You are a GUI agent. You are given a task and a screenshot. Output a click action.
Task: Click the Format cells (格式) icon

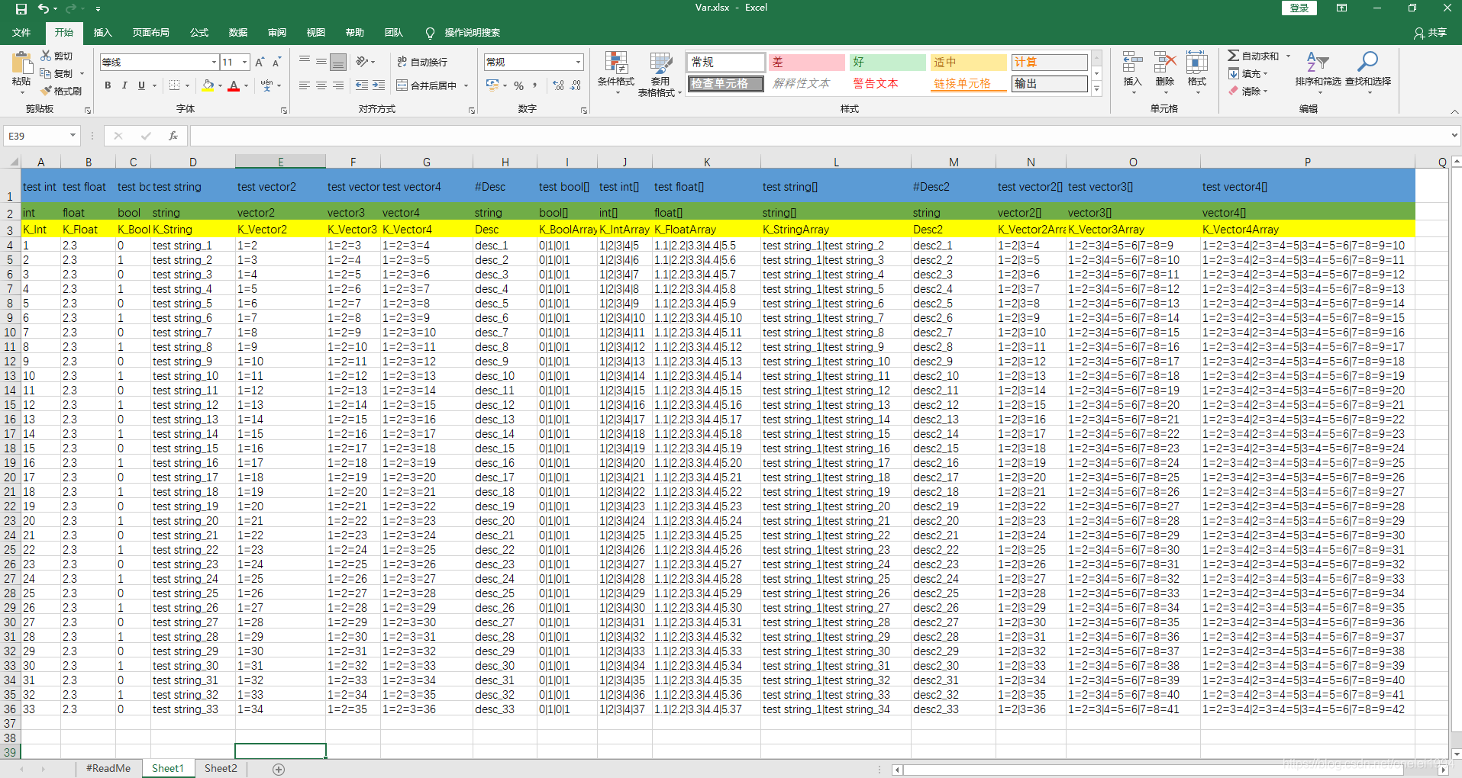[x=1196, y=63]
